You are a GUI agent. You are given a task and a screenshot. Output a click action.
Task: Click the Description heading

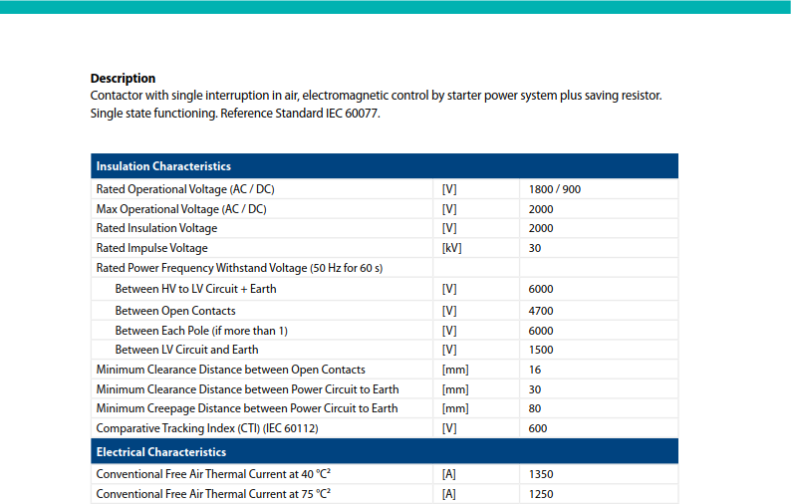123,79
